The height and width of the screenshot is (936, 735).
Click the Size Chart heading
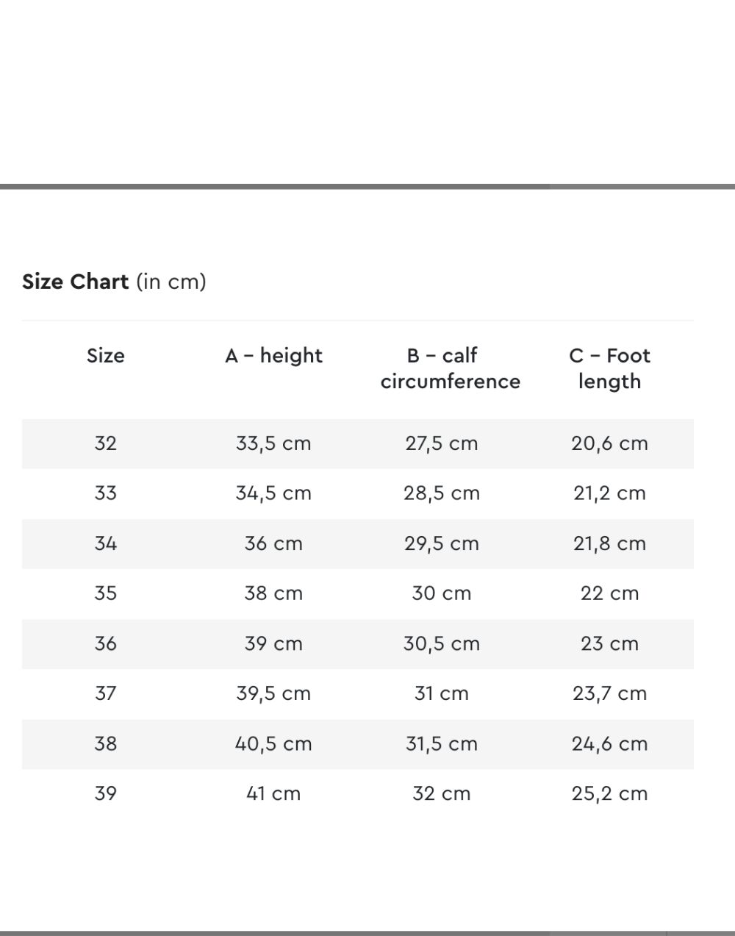(114, 282)
